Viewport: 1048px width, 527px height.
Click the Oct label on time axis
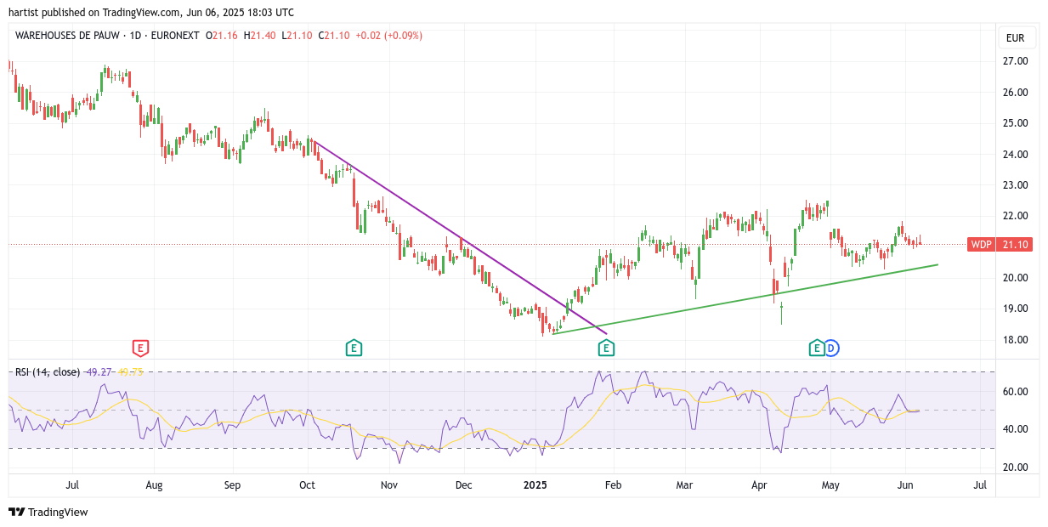click(307, 485)
